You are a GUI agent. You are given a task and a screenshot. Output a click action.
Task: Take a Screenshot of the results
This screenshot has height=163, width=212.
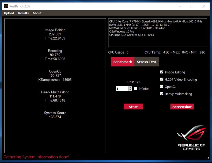(182, 107)
